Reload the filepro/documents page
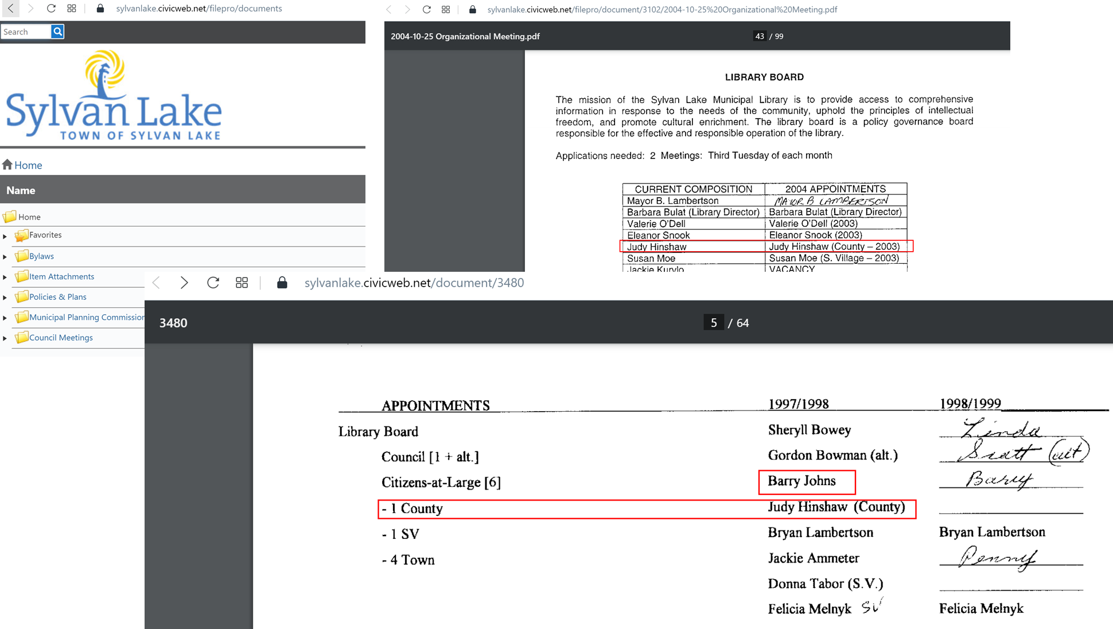Viewport: 1113px width, 629px height. tap(51, 9)
